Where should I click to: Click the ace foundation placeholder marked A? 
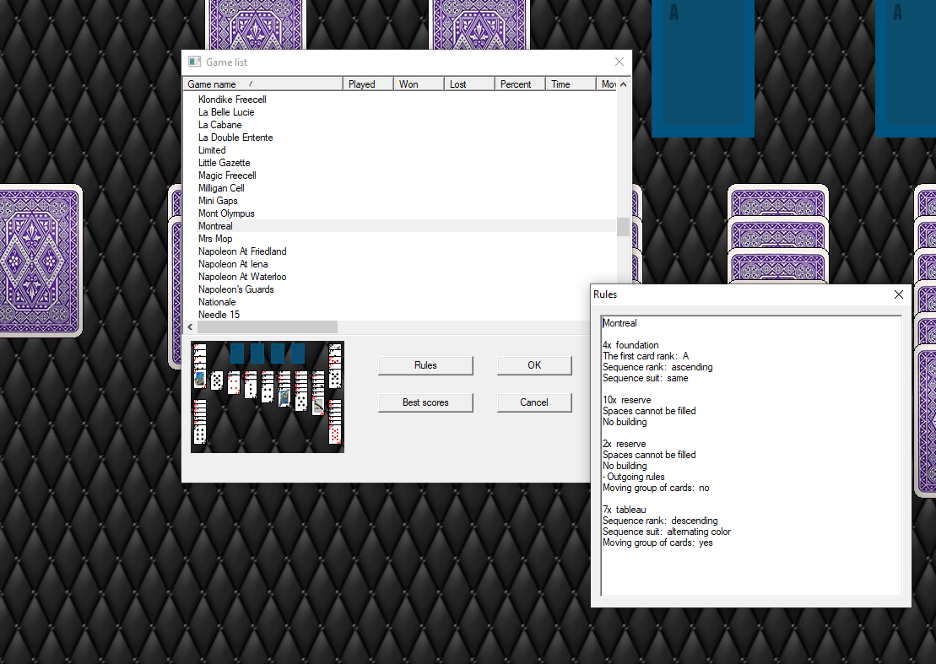pyautogui.click(x=702, y=69)
